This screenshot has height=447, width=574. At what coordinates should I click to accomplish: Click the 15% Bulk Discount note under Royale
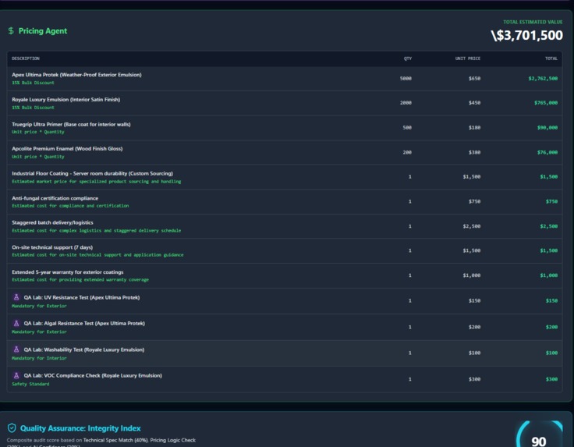pyautogui.click(x=33, y=108)
